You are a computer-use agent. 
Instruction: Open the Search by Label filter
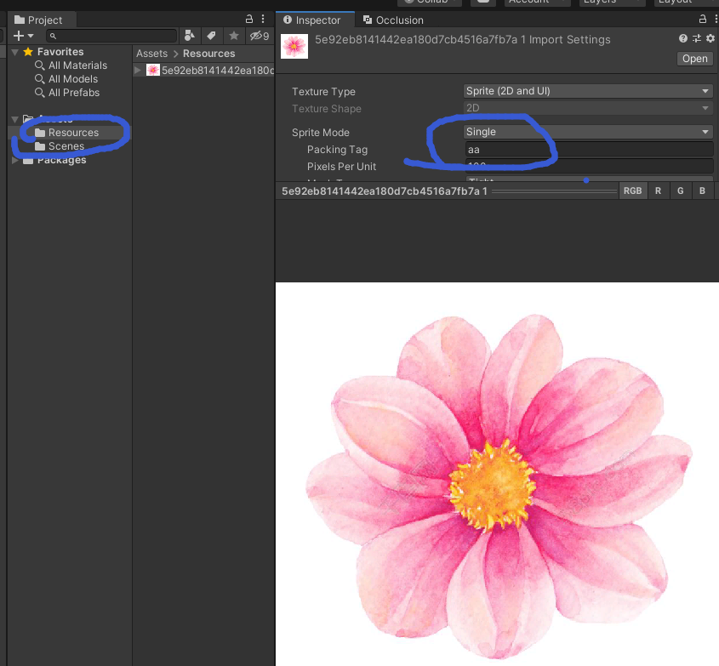211,35
